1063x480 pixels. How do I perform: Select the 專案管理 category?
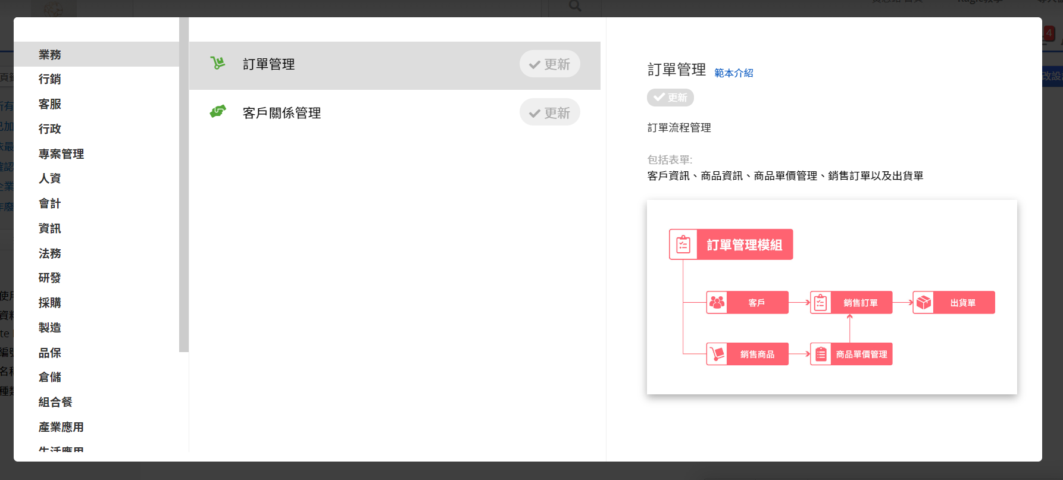[61, 154]
